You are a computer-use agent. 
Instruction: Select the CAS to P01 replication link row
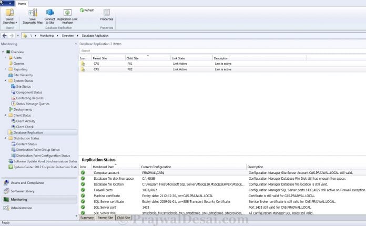pos(222,64)
